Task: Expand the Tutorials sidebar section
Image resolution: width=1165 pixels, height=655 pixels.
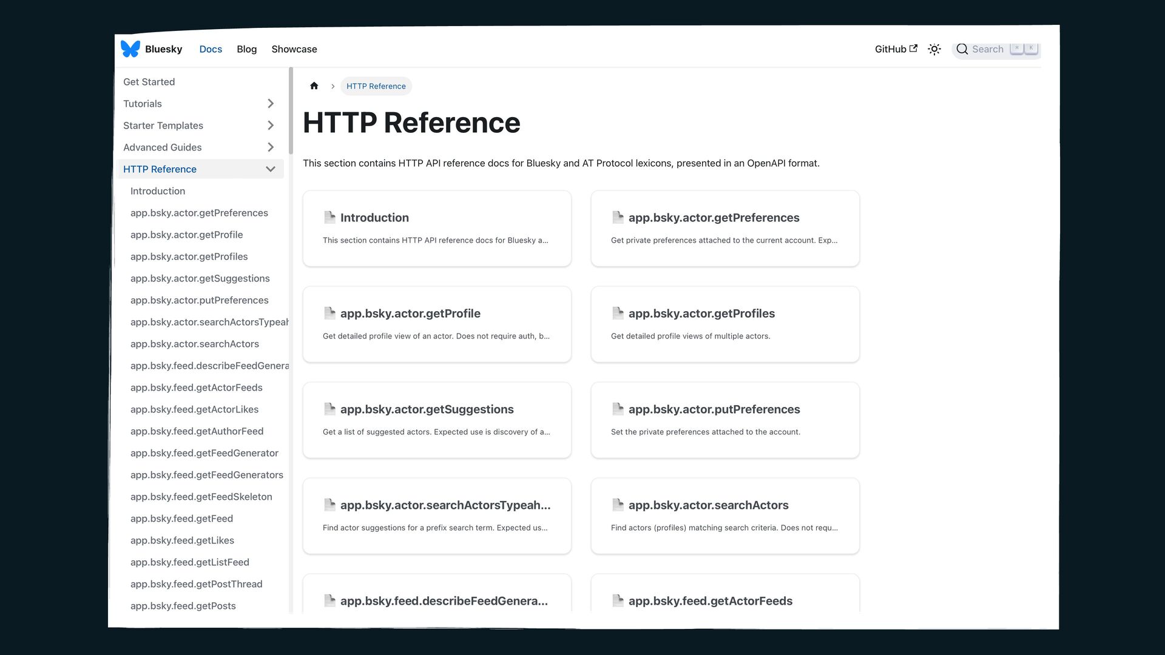Action: [x=271, y=104]
